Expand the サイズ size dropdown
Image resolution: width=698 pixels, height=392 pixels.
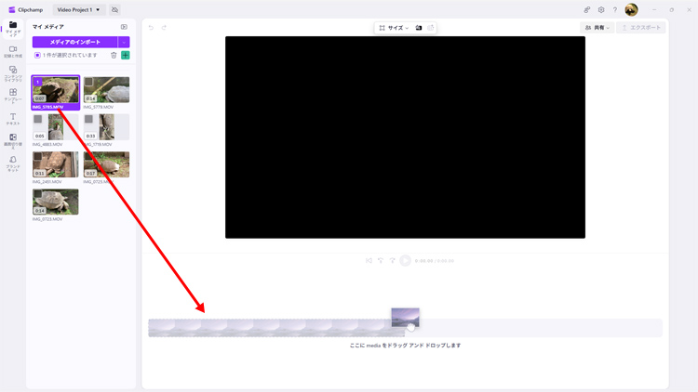394,28
